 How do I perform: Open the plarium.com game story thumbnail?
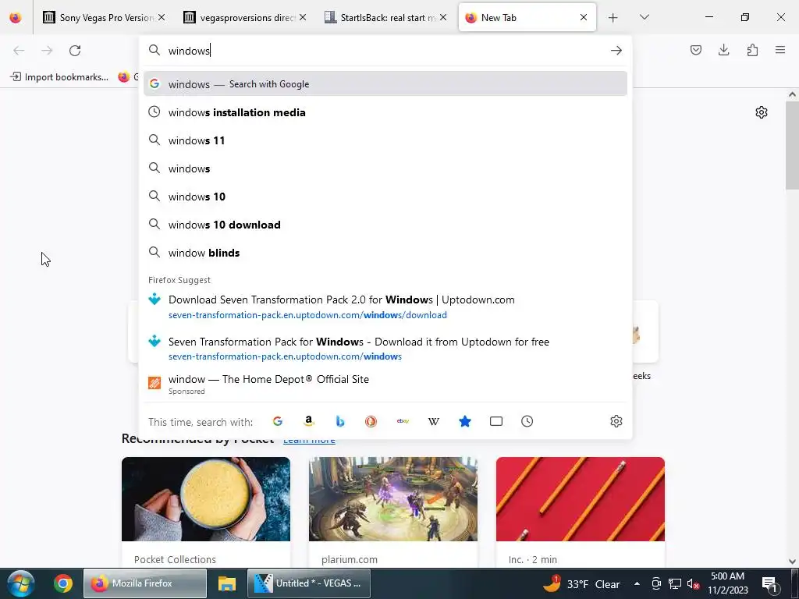(x=393, y=498)
